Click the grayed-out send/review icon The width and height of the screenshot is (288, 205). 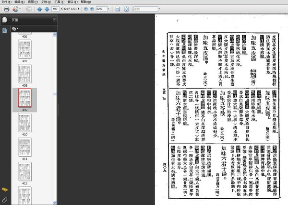pos(29,9)
